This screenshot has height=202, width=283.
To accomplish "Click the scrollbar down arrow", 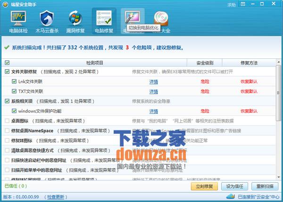I will pyautogui.click(x=278, y=177).
